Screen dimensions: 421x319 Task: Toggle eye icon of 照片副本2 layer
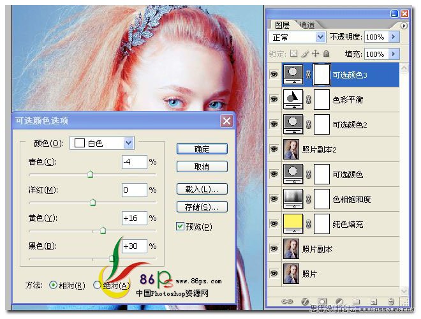(x=274, y=149)
